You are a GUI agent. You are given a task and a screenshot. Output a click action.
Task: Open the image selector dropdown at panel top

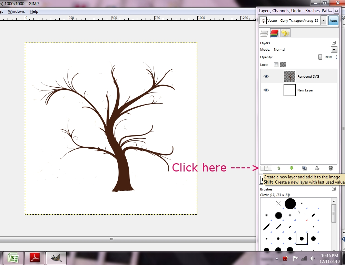click(323, 20)
